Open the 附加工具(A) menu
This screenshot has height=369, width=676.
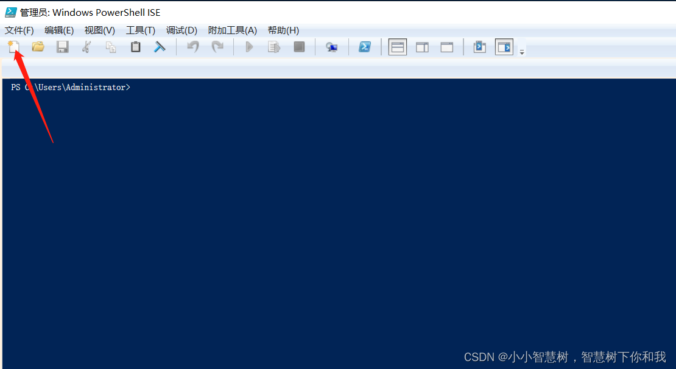coord(233,30)
